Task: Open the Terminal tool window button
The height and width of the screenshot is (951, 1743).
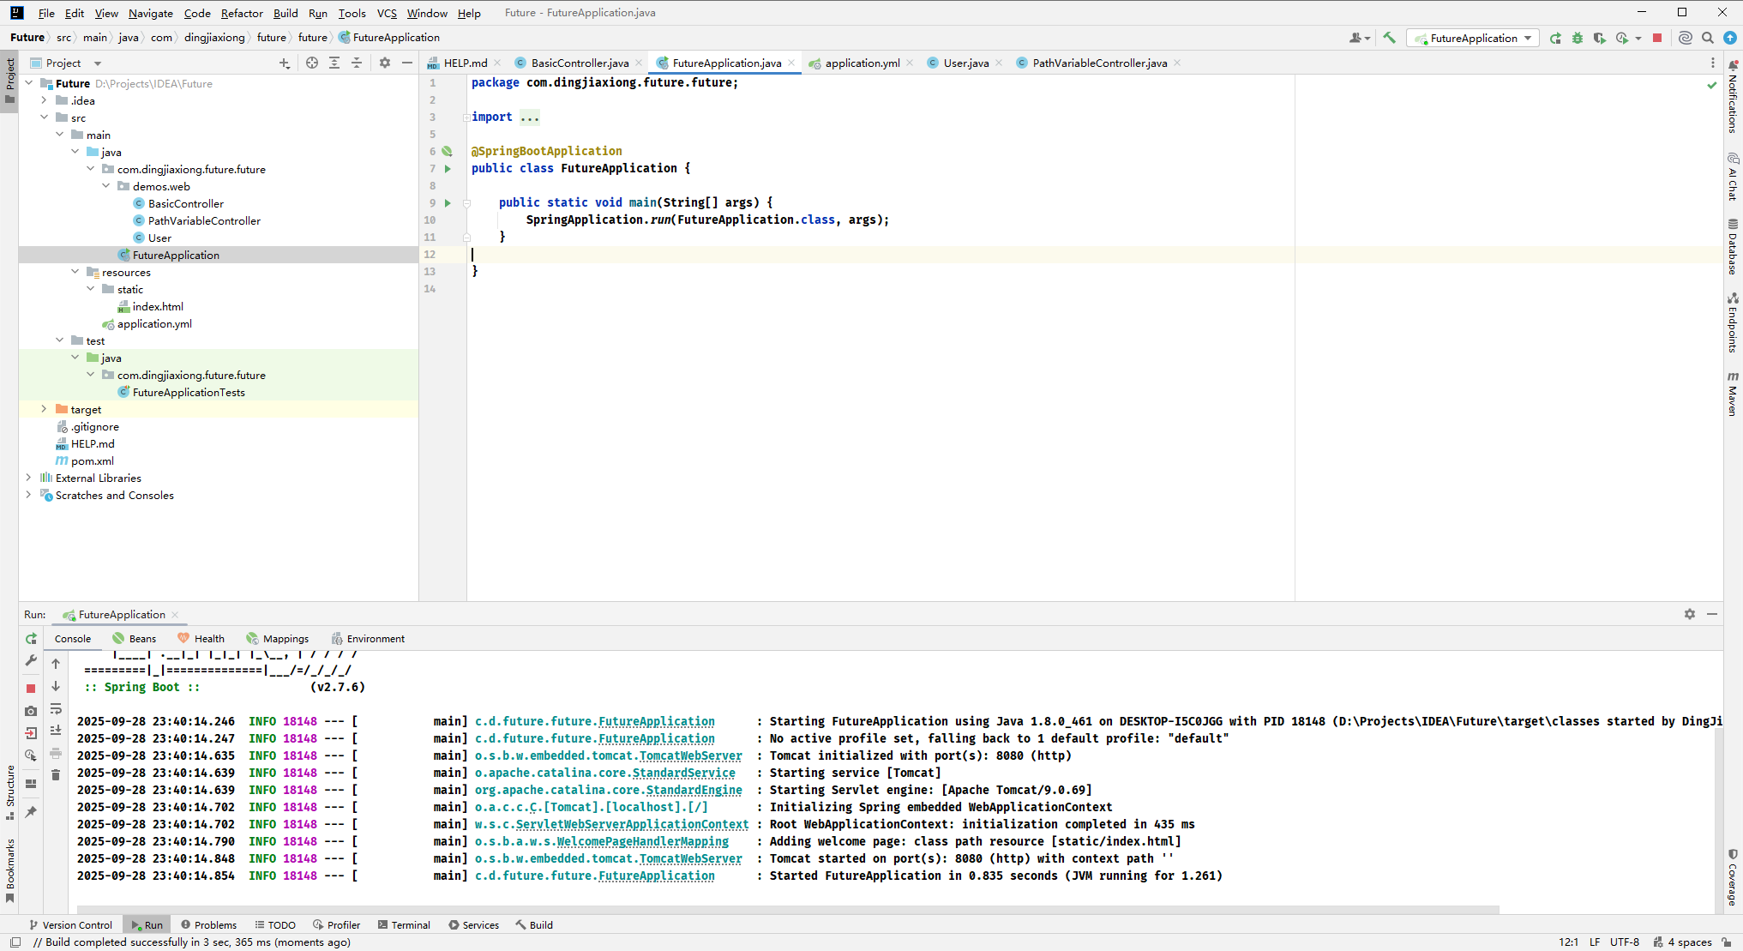Action: 404,924
